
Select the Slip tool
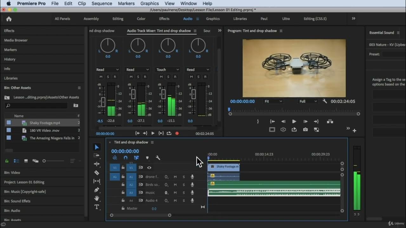pyautogui.click(x=97, y=181)
